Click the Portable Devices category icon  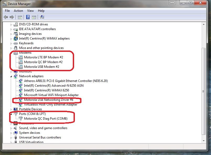coord(16,109)
